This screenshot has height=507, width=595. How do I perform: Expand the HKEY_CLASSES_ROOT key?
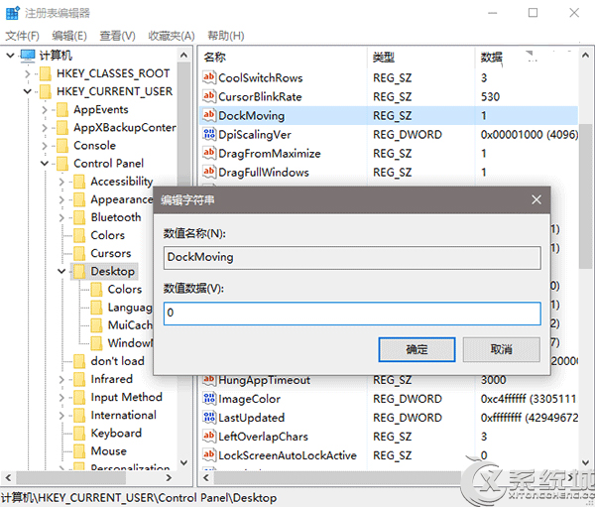[x=28, y=73]
